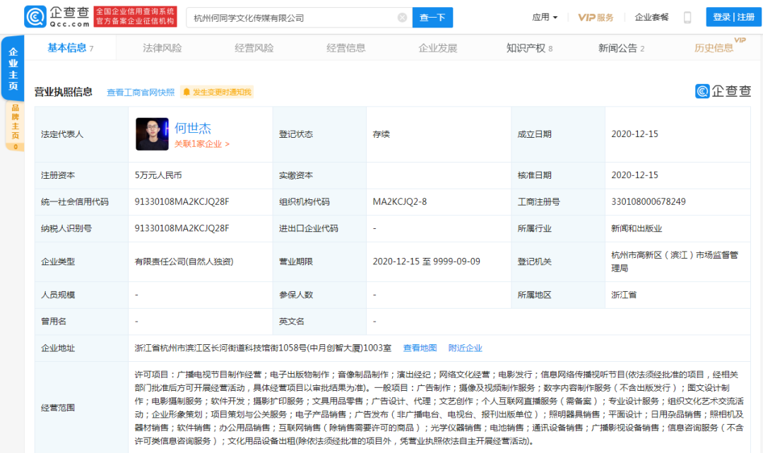The width and height of the screenshot is (763, 453).
Task: Open 附近企业 link
Action: pyautogui.click(x=465, y=348)
